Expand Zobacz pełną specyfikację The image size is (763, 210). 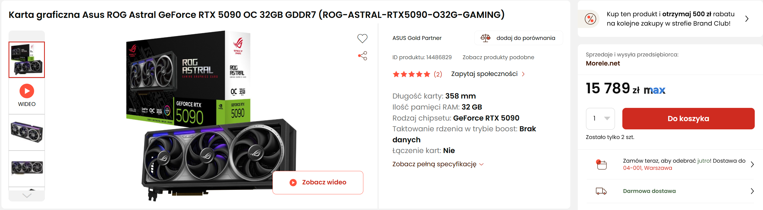click(x=437, y=164)
